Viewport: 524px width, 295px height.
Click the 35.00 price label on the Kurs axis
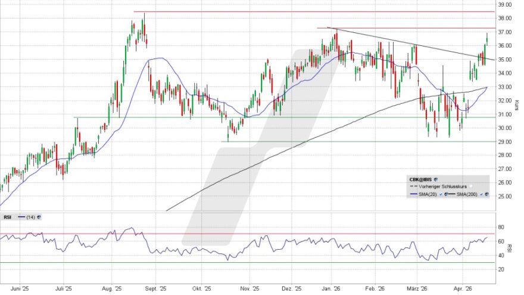pos(506,60)
